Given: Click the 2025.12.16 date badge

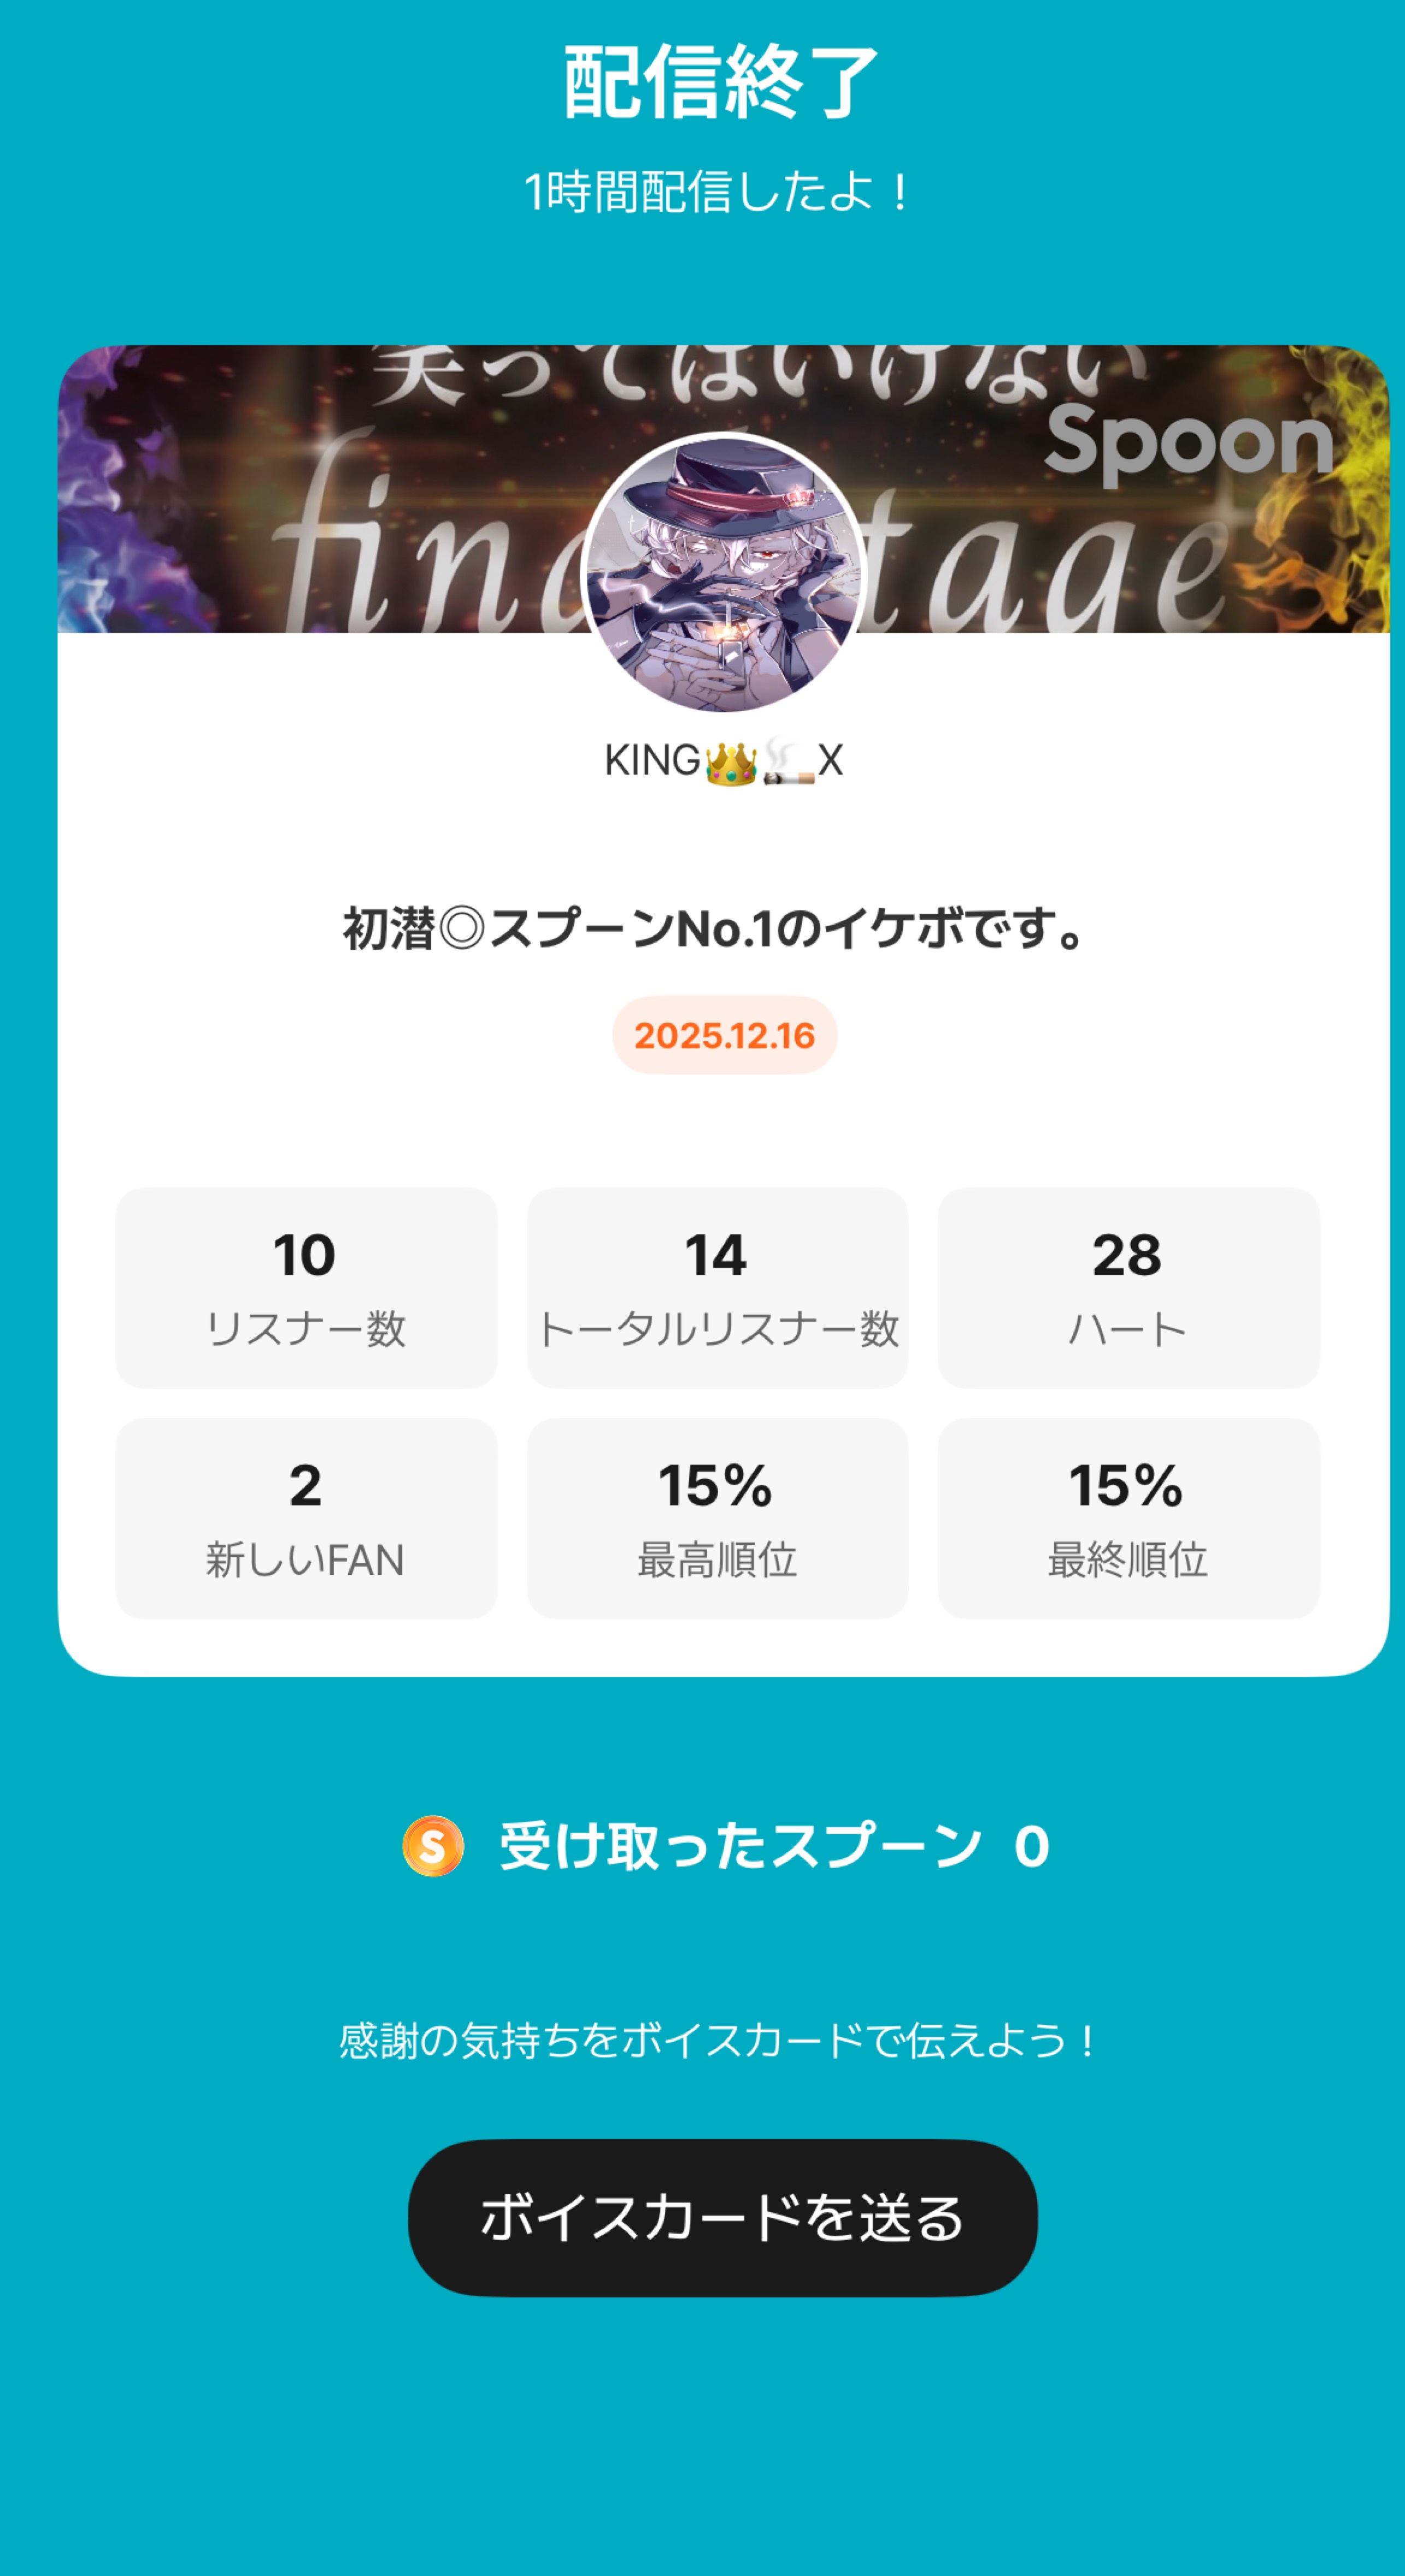Looking at the screenshot, I should tap(725, 1035).
